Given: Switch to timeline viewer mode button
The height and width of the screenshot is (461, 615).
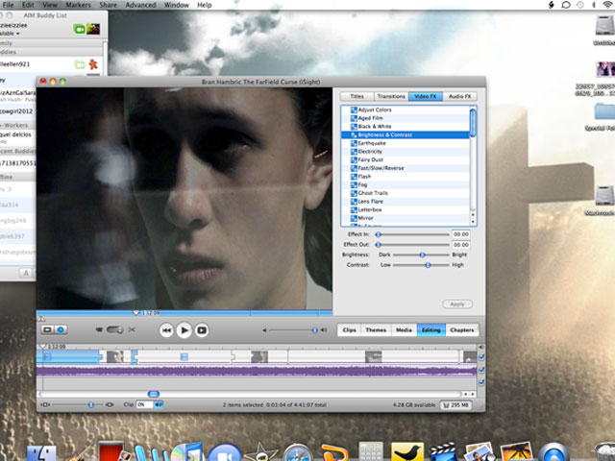Looking at the screenshot, I should pos(61,329).
